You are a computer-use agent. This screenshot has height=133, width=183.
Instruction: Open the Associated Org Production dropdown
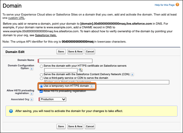(53, 99)
